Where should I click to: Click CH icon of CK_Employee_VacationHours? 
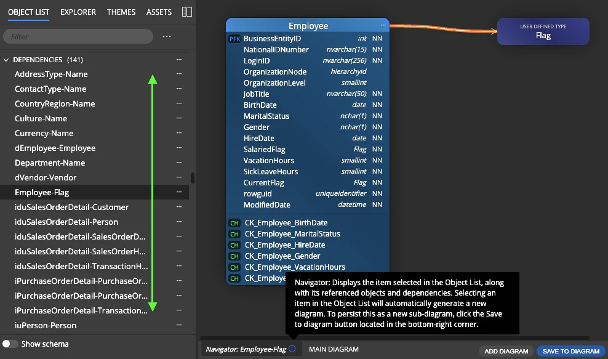pos(234,267)
